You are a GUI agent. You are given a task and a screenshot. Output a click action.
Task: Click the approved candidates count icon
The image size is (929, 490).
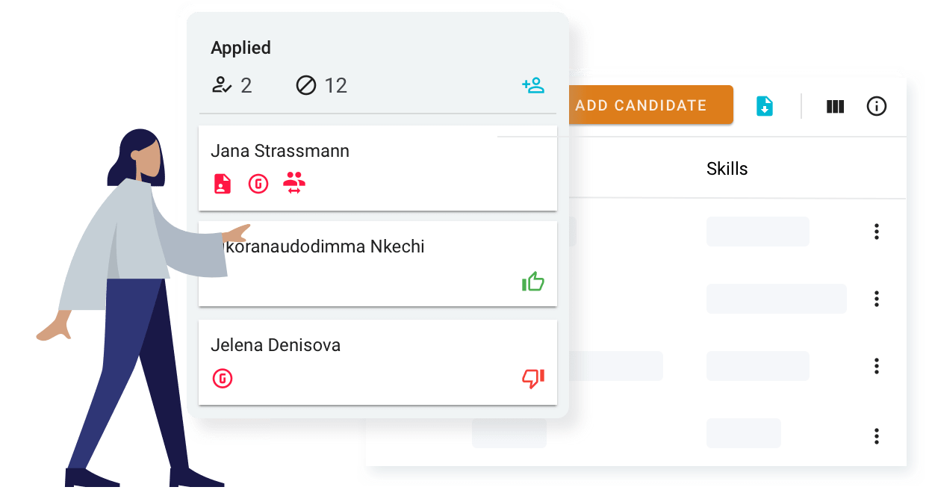coord(223,84)
